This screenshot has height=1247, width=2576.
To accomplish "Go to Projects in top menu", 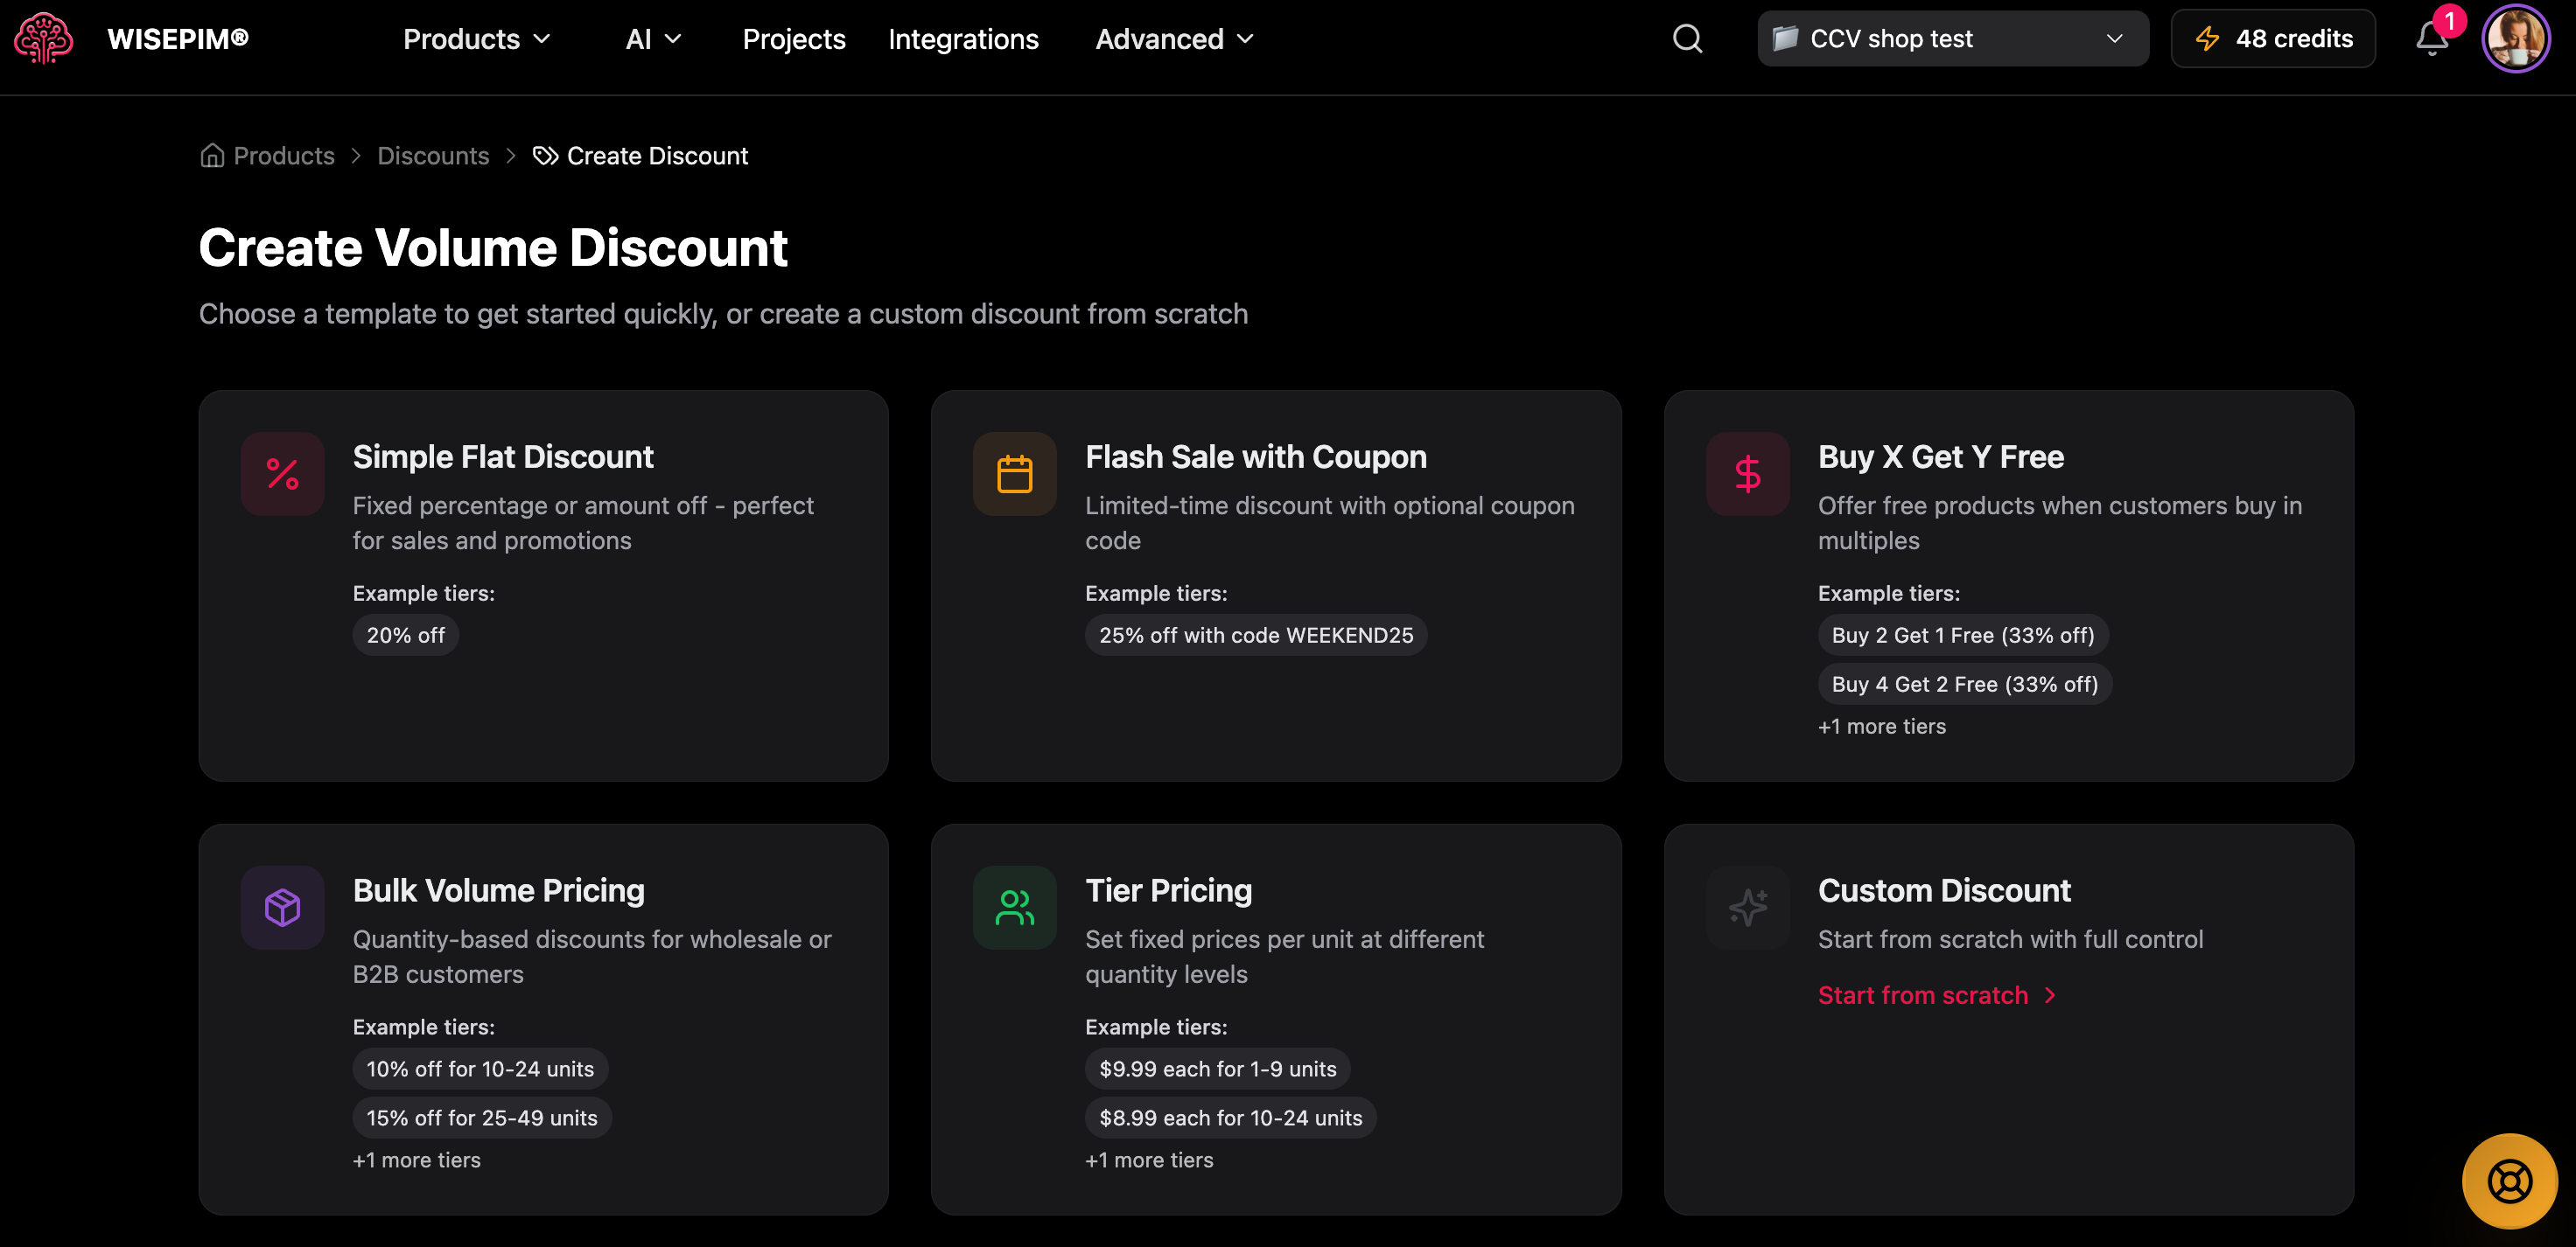I will [794, 39].
